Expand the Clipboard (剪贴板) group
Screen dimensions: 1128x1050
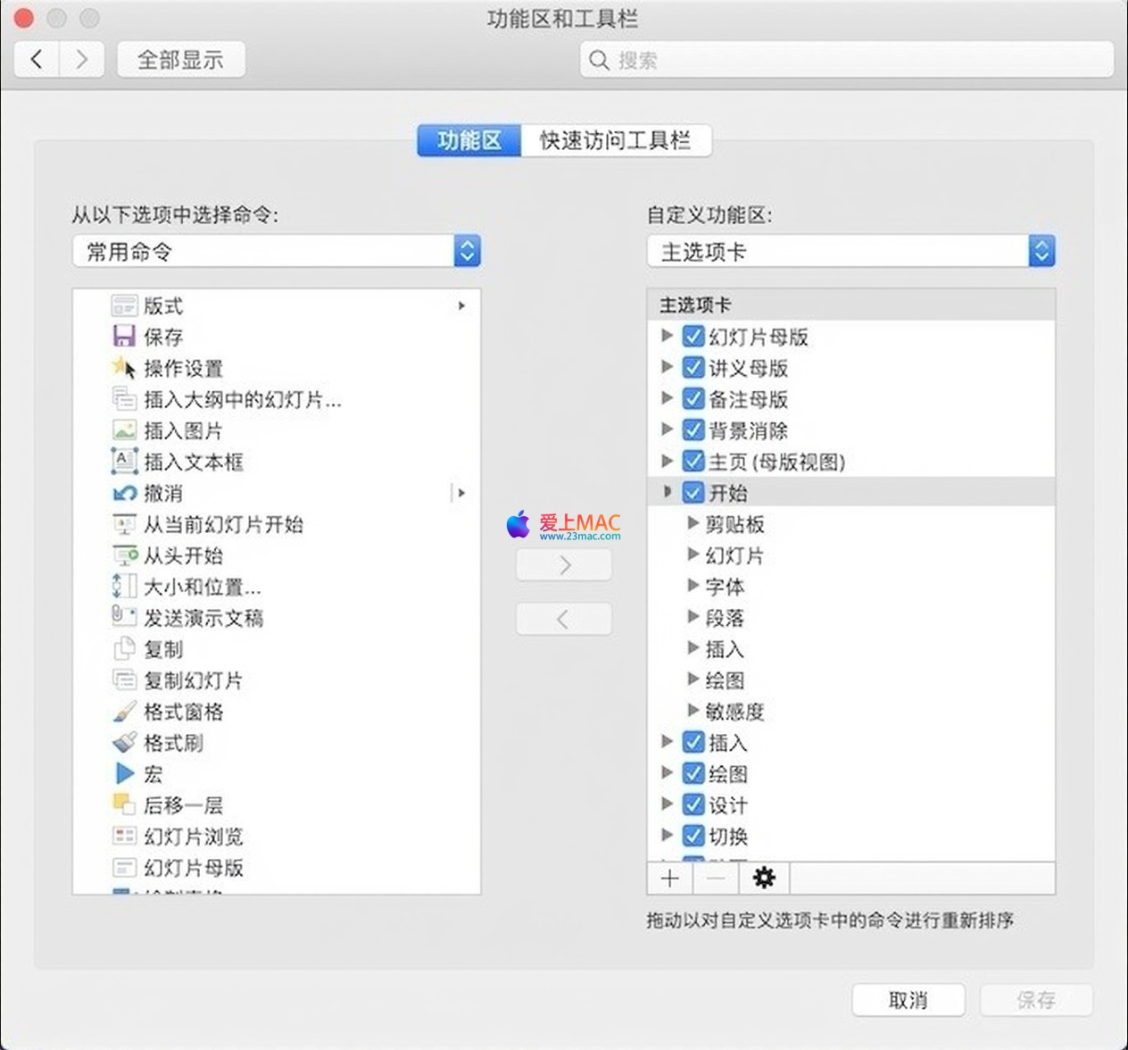pos(693,524)
